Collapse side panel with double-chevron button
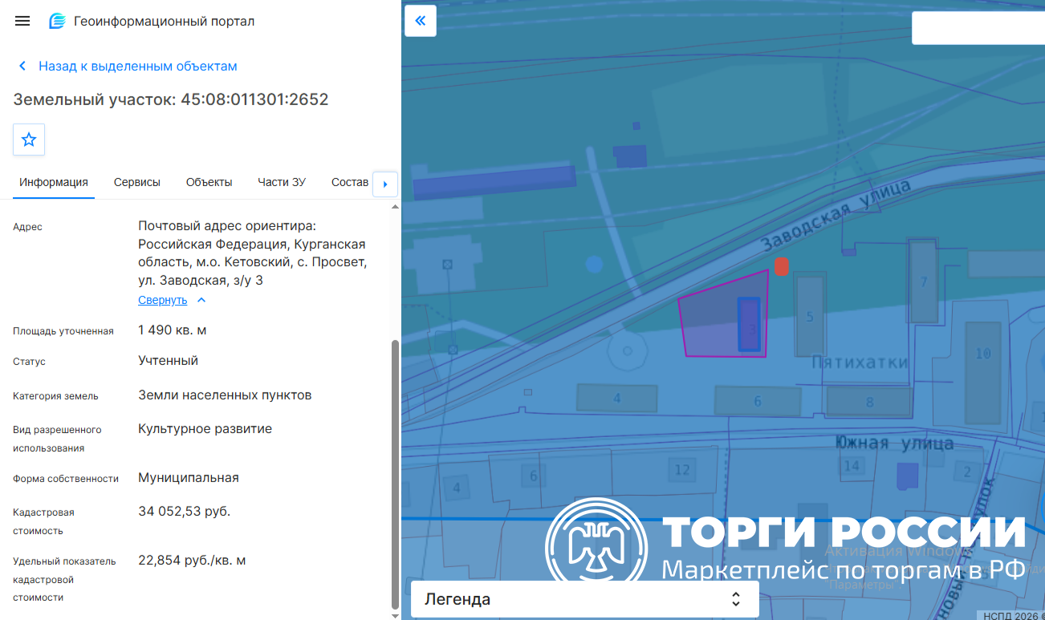This screenshot has width=1045, height=620. click(x=421, y=21)
